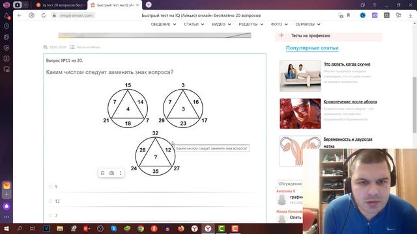Click the bookmark icon in the address bar
Image resolution: width=417 pixels, height=234 pixels.
[x=348, y=16]
